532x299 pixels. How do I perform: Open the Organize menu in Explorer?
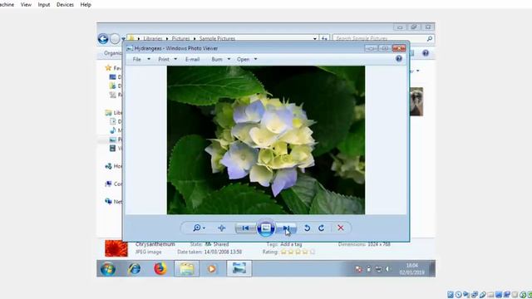[x=113, y=53]
